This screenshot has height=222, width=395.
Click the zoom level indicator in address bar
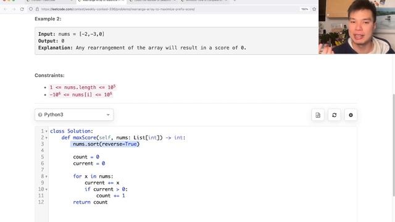[x=304, y=9]
